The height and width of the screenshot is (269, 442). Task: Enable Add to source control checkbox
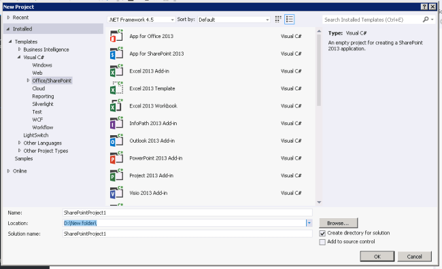point(322,242)
